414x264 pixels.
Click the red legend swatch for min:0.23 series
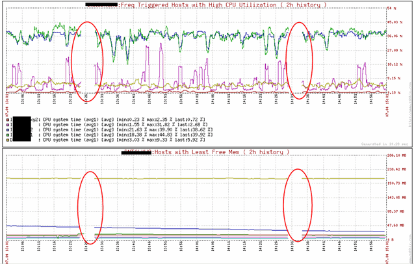point(7,120)
